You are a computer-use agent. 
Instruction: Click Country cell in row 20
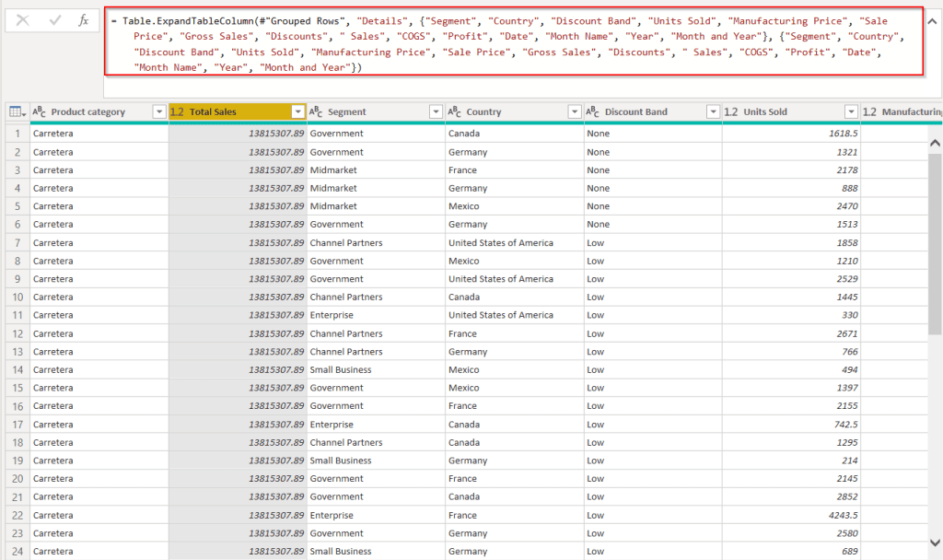(x=514, y=478)
